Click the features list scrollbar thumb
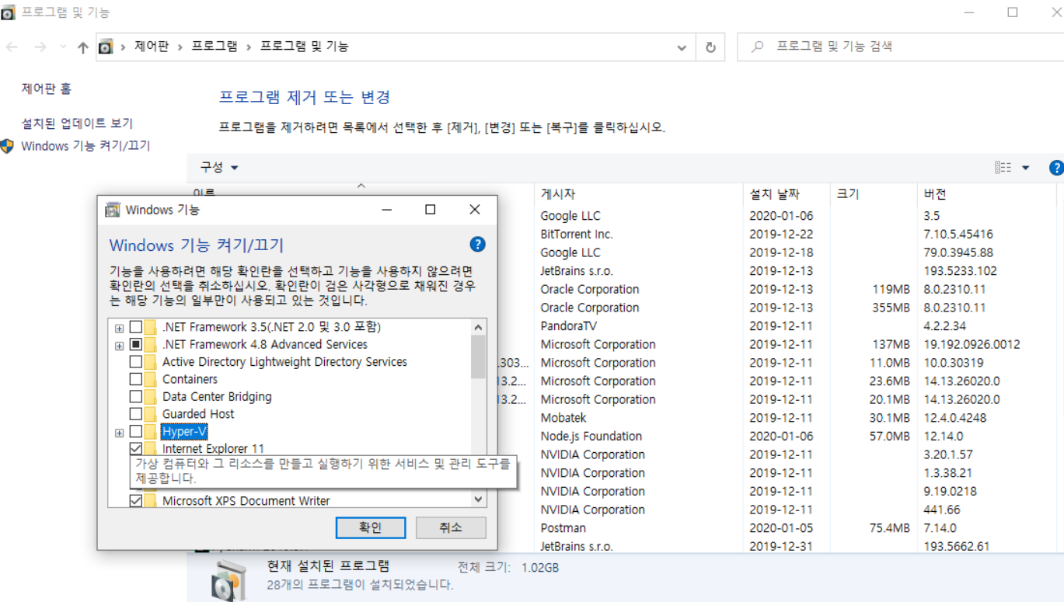Viewport: 1064px width, 602px height. [x=478, y=357]
